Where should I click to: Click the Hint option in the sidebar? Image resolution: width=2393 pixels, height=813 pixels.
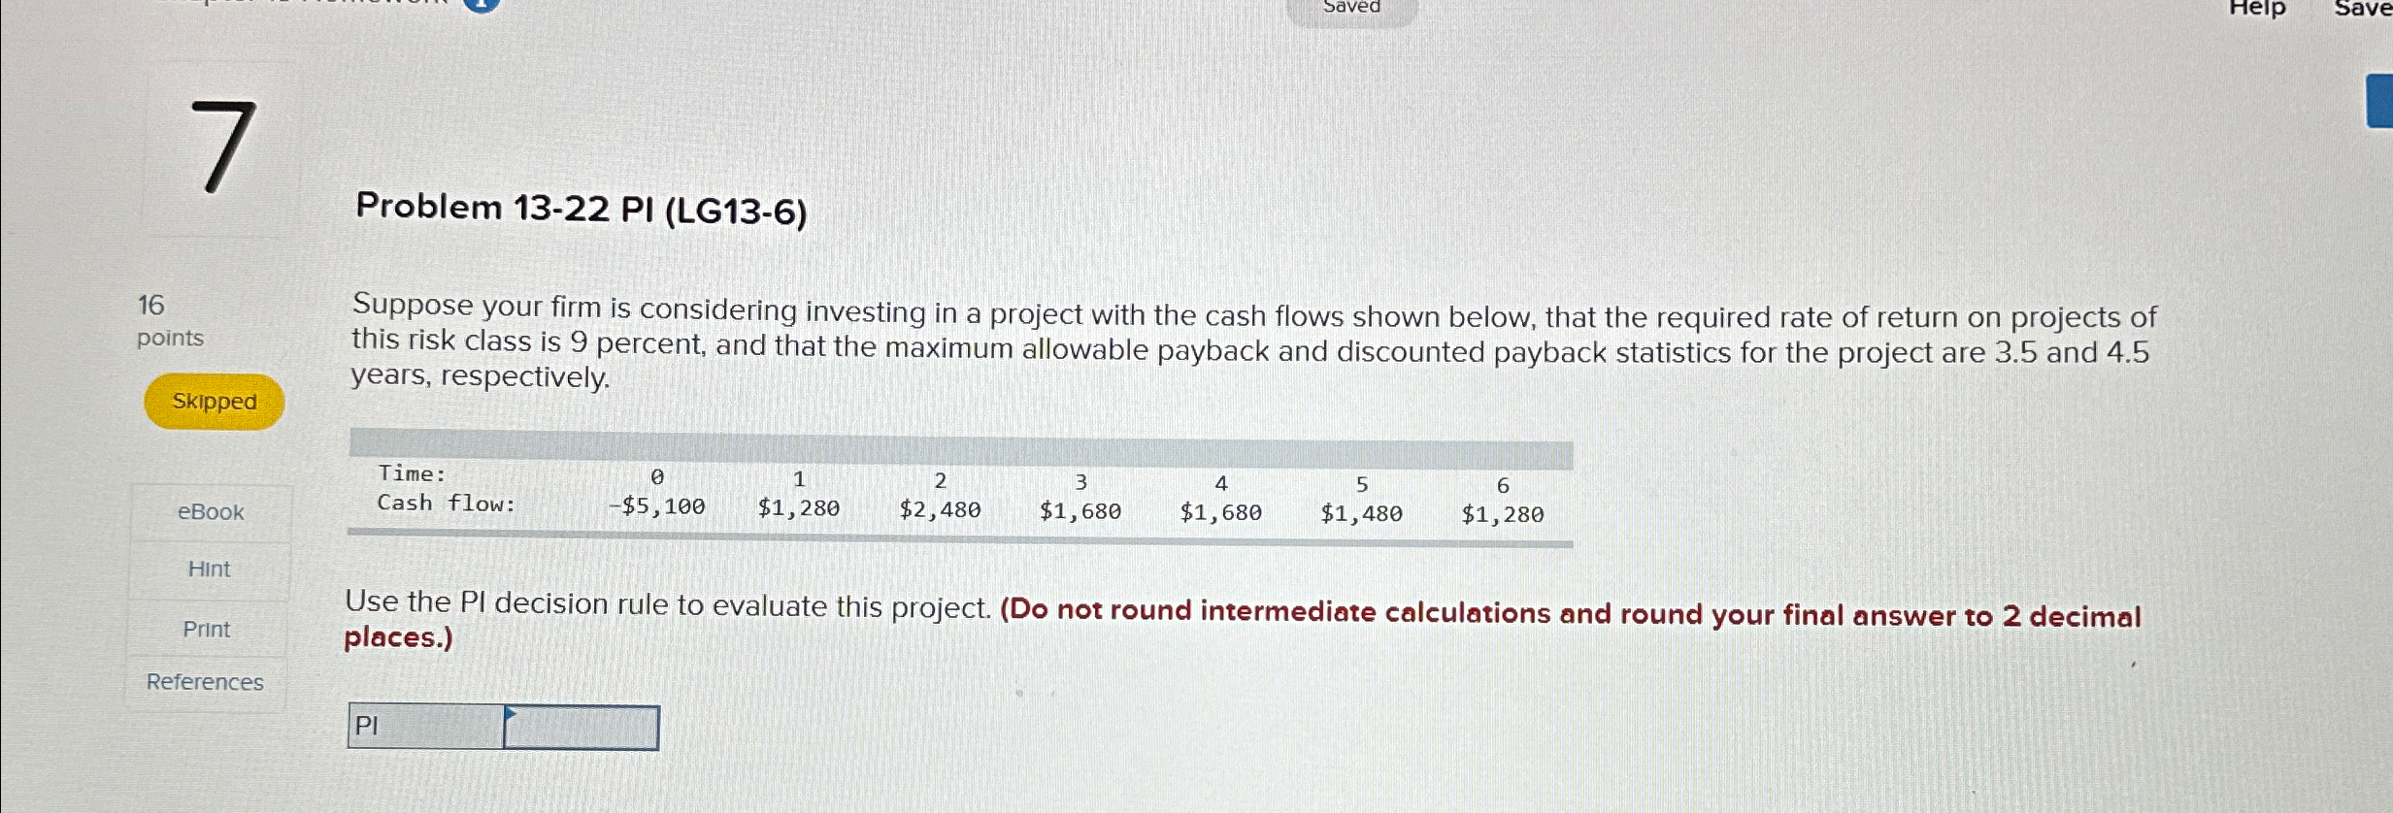click(x=208, y=569)
